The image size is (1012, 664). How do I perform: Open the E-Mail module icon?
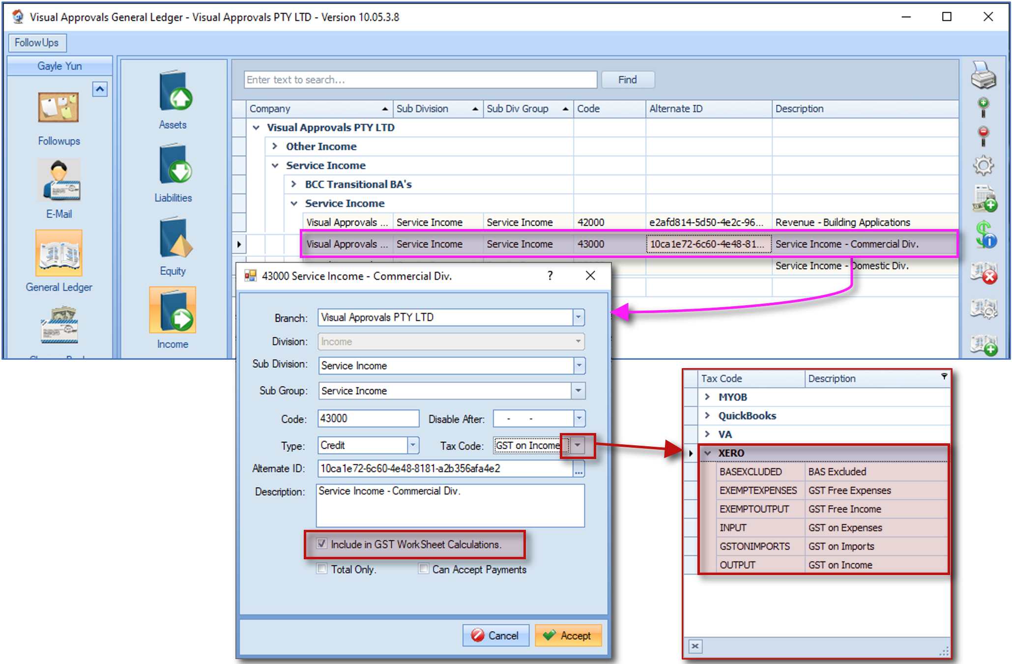click(x=59, y=180)
